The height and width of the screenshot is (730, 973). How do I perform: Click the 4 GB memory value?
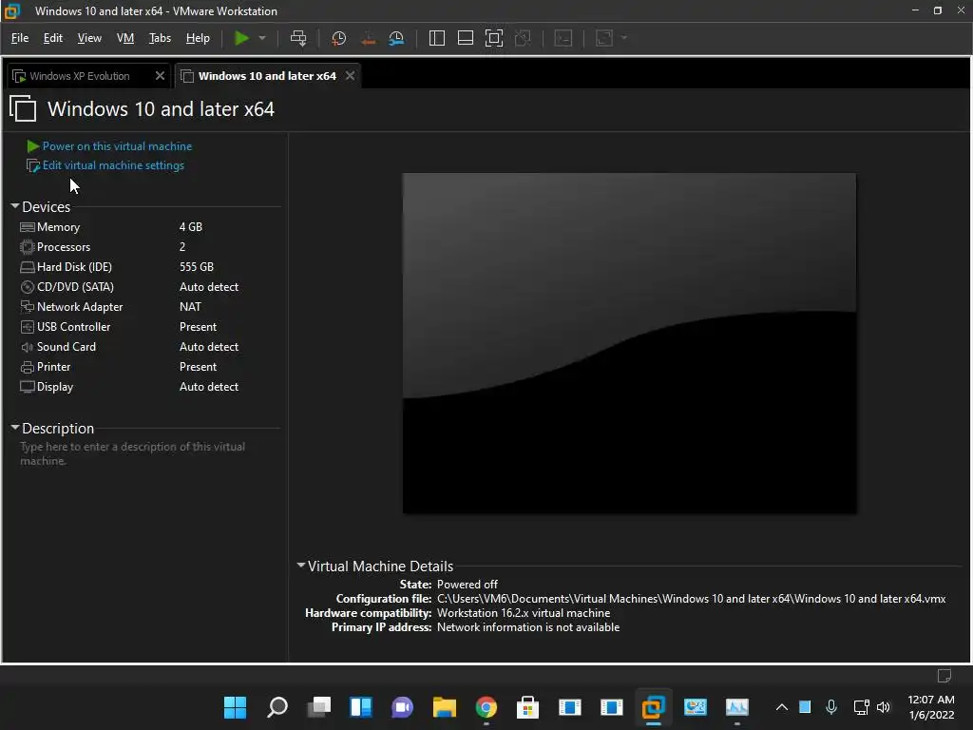click(x=190, y=227)
